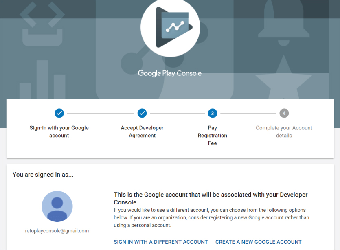Click the step 1 checkmark circle
340x250 pixels.
[x=59, y=113]
